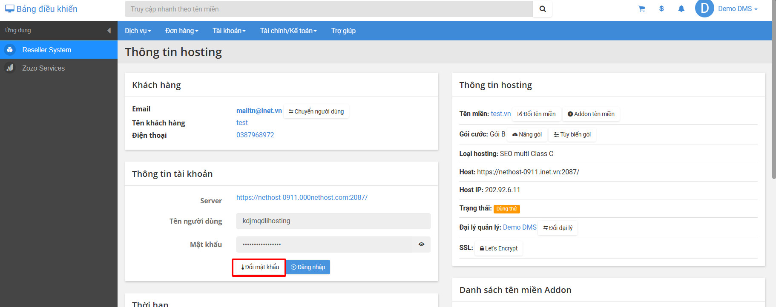Click the Tùy biến gói button
This screenshot has width=776, height=307.
[572, 134]
